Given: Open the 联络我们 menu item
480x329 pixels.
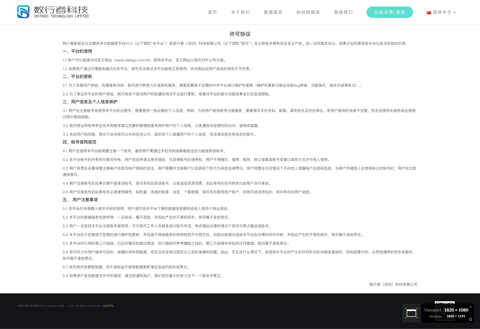Looking at the screenshot, I should pos(343,12).
